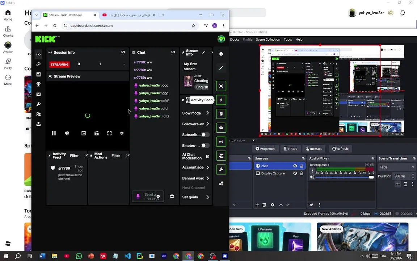The height and width of the screenshot is (261, 417).
Task: Open stream preview settings gear
Action: pyautogui.click(x=122, y=133)
